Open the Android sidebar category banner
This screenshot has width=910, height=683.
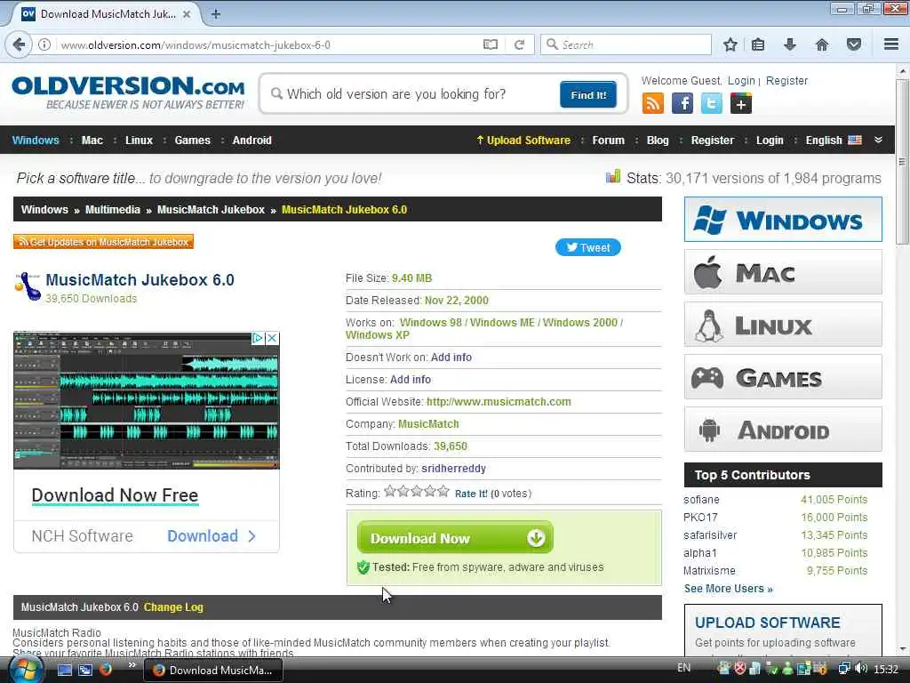[x=783, y=430]
